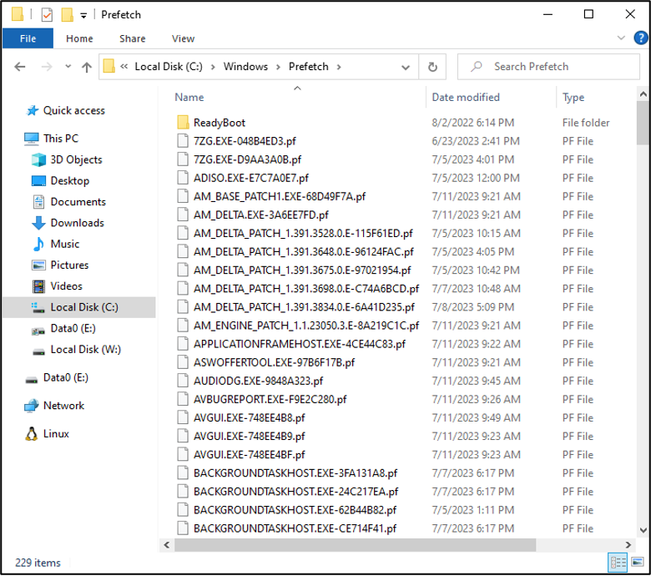
Task: Select AVBUGREPORT.EXE-F9E2C280.pf
Action: click(x=270, y=400)
